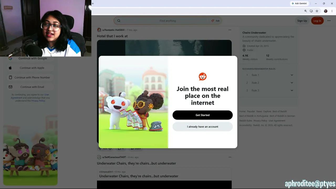The height and width of the screenshot is (189, 336).
Task: Open options menu for the Hotel post
Action: (x=230, y=30)
